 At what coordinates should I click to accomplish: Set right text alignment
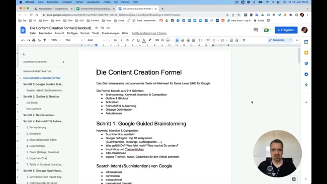(188, 40)
